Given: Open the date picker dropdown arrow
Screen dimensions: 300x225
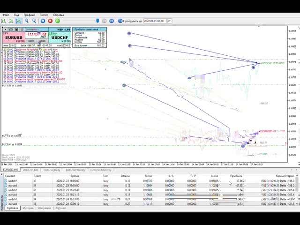Looking at the screenshot, I should (x=169, y=21).
